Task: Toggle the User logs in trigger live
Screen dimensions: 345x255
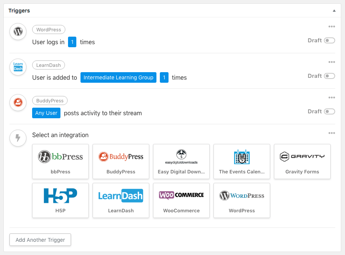Action: [x=330, y=40]
